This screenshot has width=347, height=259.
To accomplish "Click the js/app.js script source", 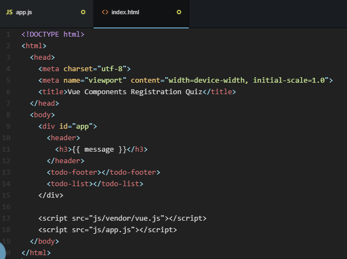I will coord(112,230).
